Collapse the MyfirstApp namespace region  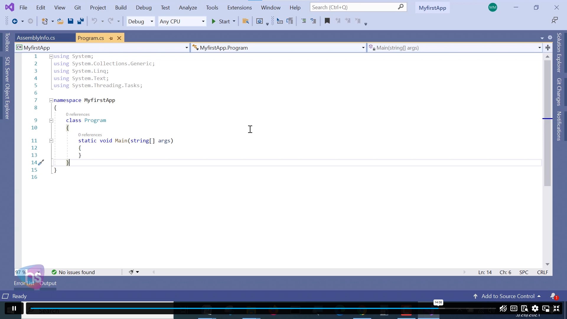(51, 100)
